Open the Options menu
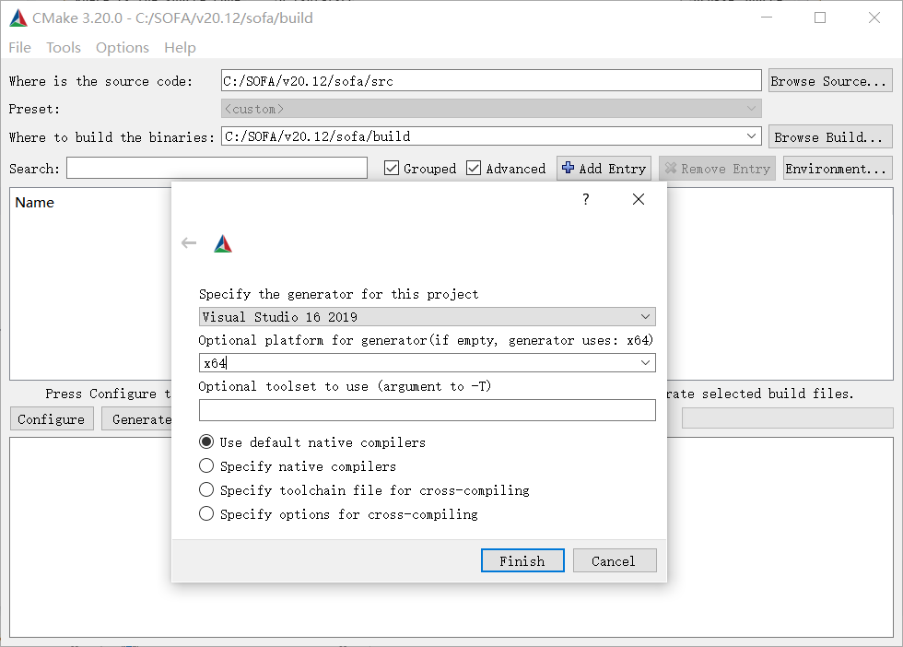The image size is (903, 647). (x=122, y=47)
